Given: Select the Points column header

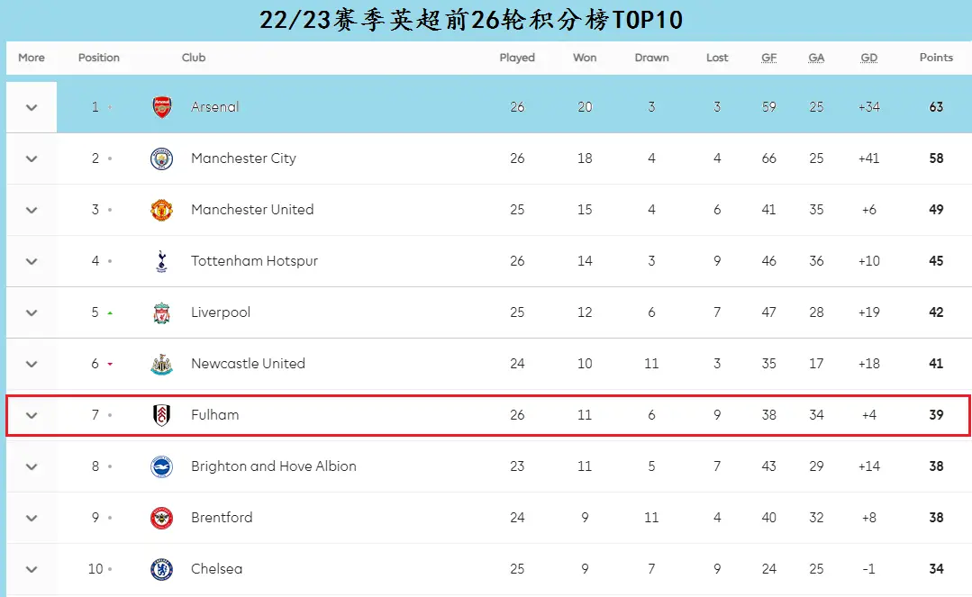Looking at the screenshot, I should click(936, 58).
